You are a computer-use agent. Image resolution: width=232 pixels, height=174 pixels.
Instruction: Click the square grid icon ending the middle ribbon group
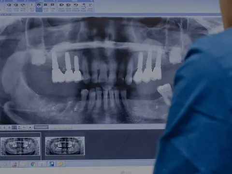click(x=53, y=5)
